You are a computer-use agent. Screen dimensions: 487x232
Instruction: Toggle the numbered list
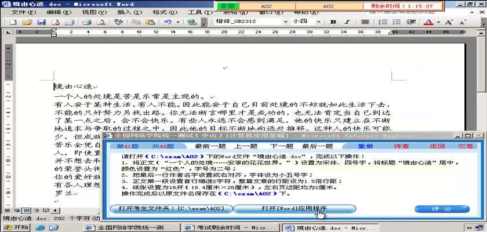[x=384, y=22]
